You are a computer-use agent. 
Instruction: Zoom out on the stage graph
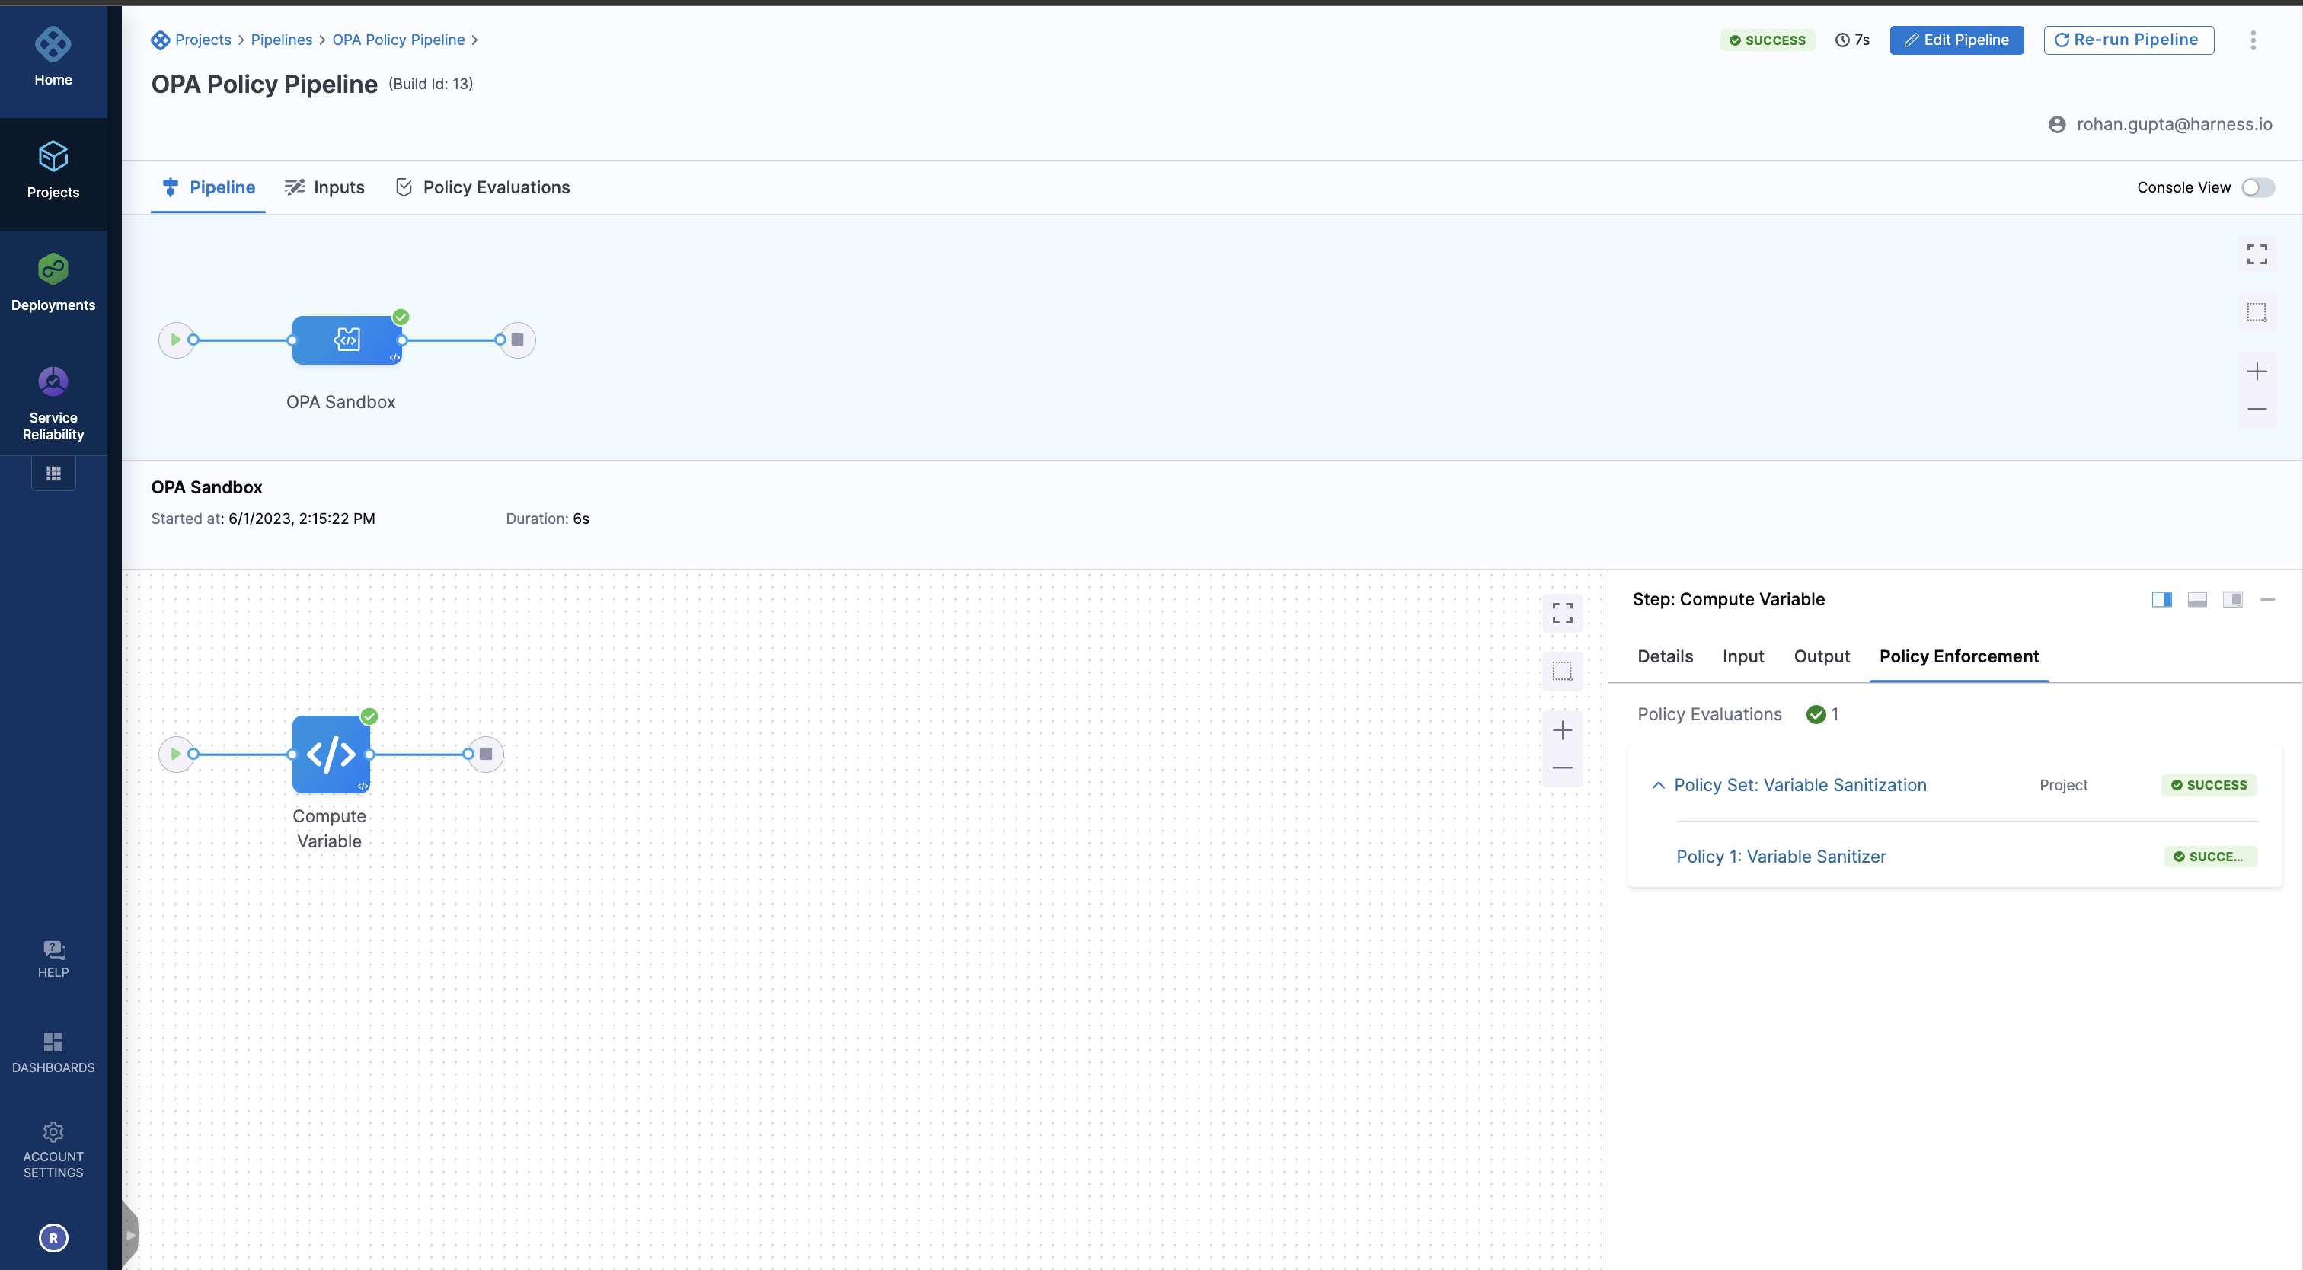coord(2256,408)
